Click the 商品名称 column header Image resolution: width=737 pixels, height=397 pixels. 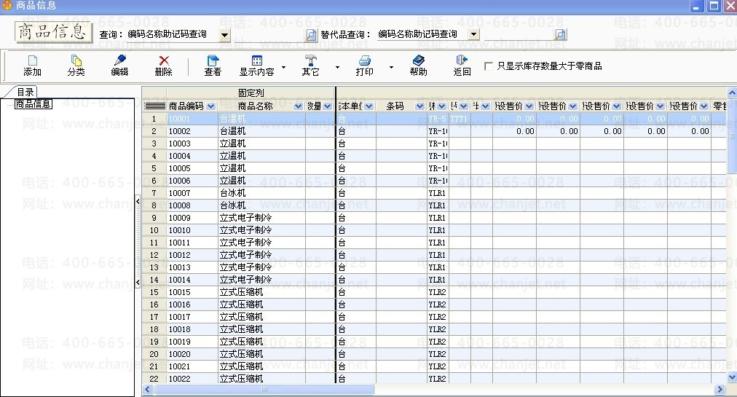255,106
